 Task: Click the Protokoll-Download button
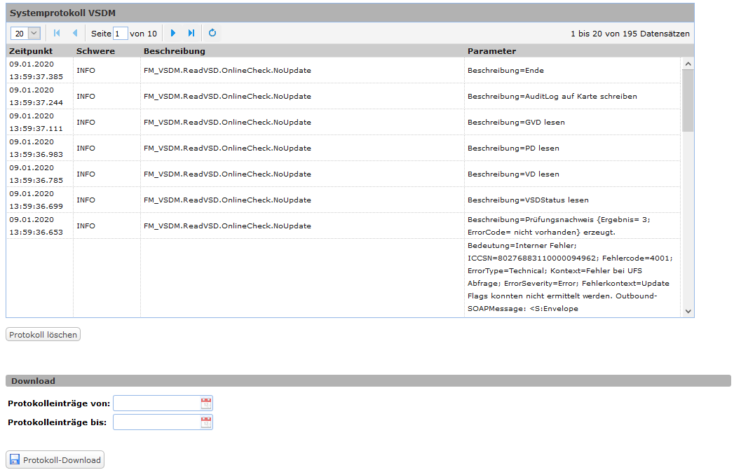(55, 460)
